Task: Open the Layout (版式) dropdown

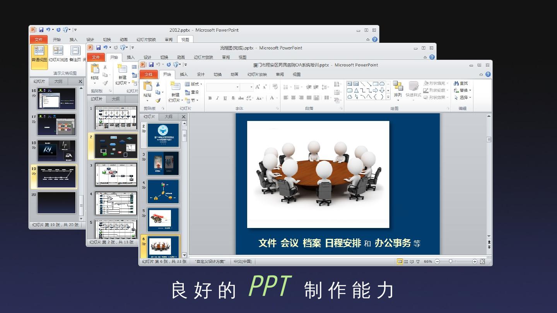Action: tap(194, 84)
